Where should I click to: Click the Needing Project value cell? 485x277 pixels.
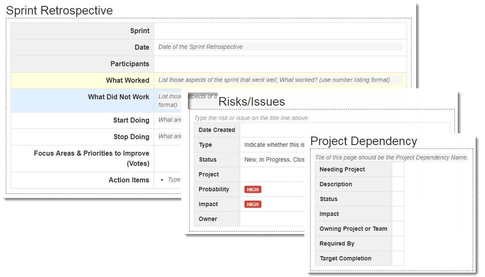[x=398, y=169]
